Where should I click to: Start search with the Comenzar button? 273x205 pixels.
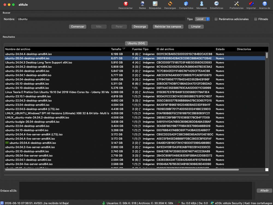[x=78, y=27]
